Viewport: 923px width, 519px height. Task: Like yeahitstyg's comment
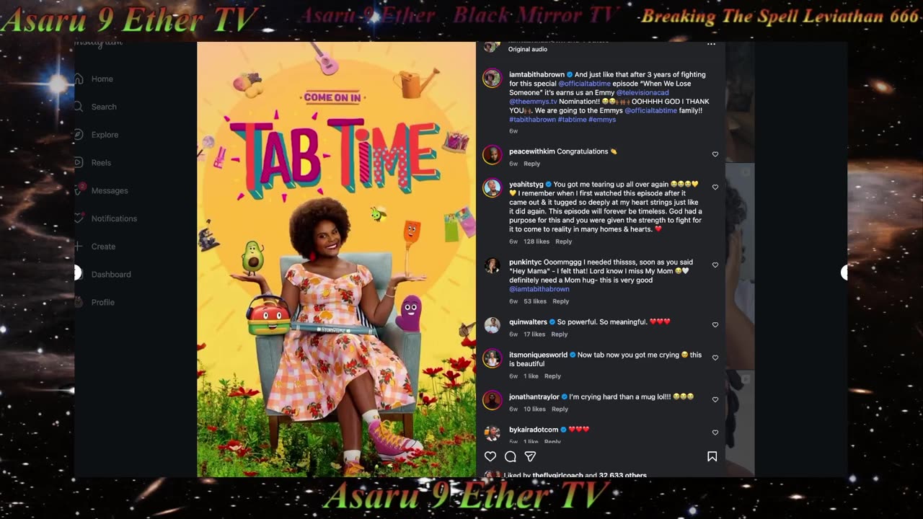(x=715, y=187)
